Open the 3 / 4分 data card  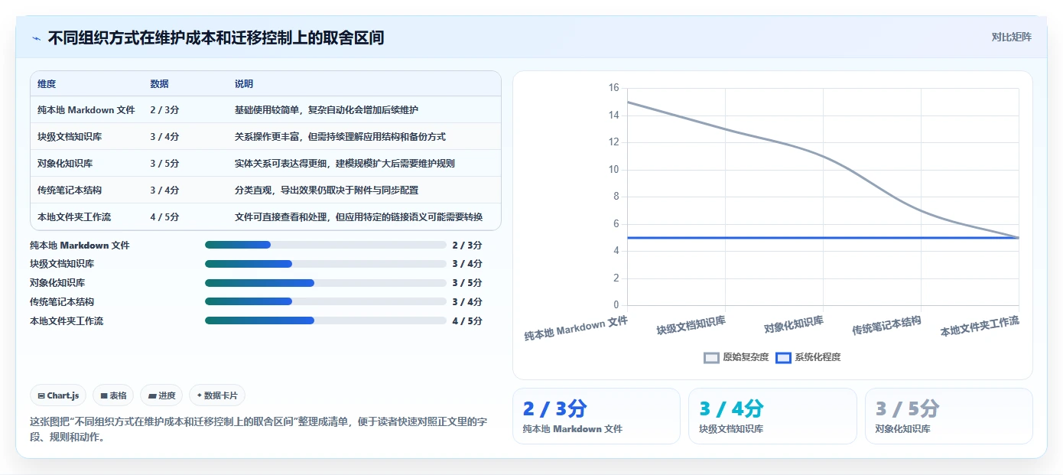(x=772, y=416)
